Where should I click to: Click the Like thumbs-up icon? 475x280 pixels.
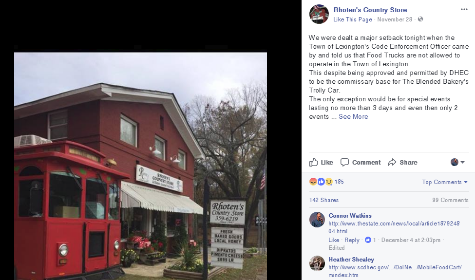[x=314, y=162]
